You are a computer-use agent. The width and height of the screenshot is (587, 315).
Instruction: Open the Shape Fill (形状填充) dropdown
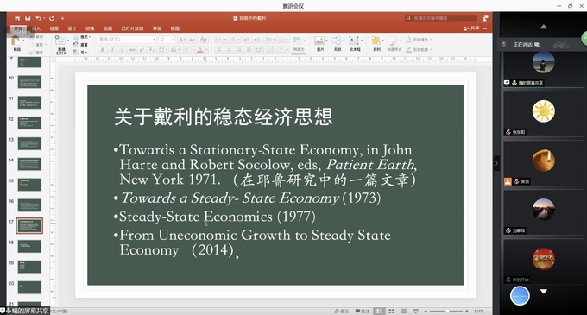(x=420, y=40)
